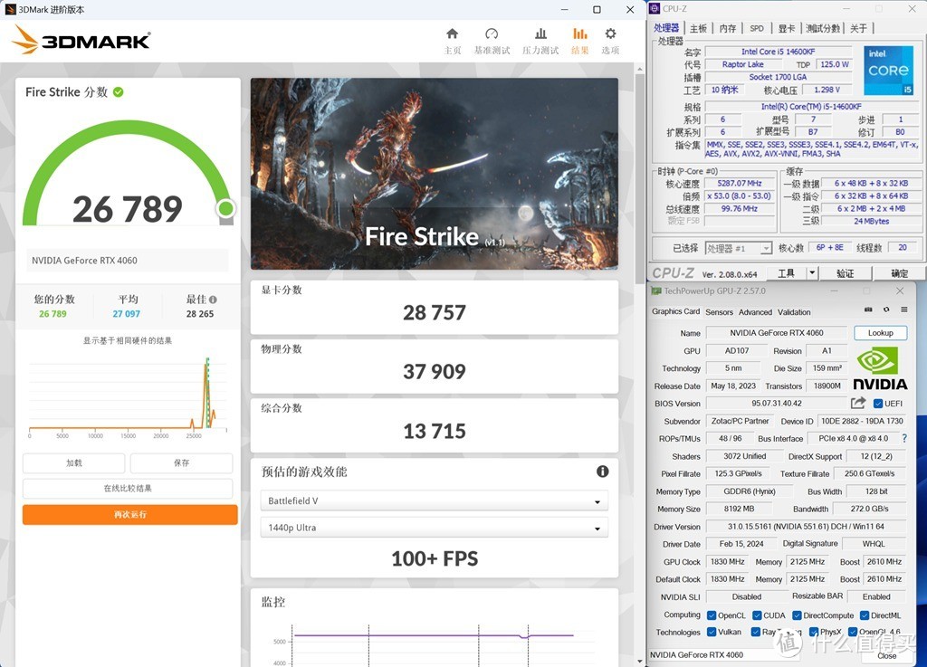Toggle CUDA checkbox in GPU-Z

pos(757,615)
